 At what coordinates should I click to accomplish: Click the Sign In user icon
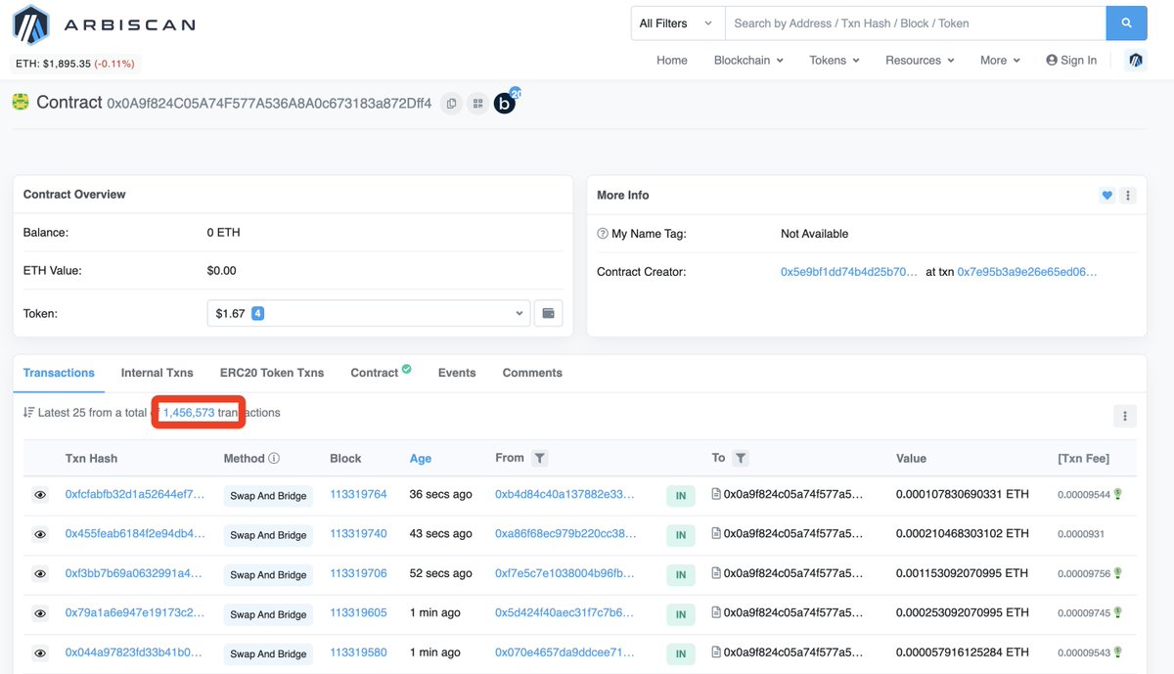(1052, 60)
